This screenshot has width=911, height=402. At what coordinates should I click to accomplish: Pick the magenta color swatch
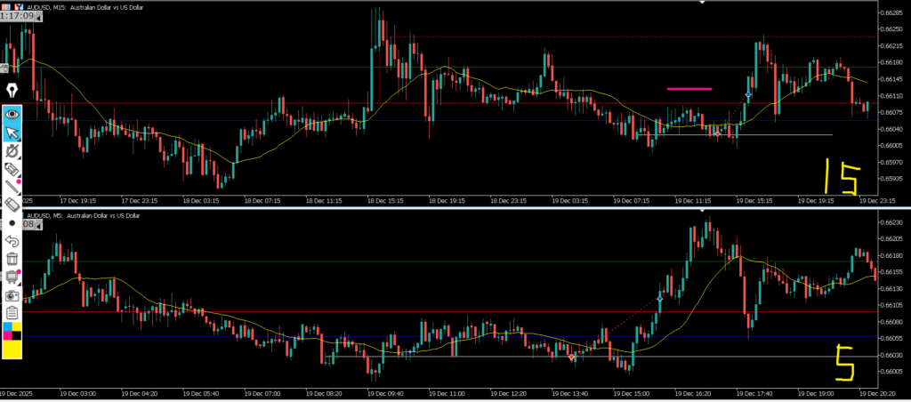[x=8, y=335]
